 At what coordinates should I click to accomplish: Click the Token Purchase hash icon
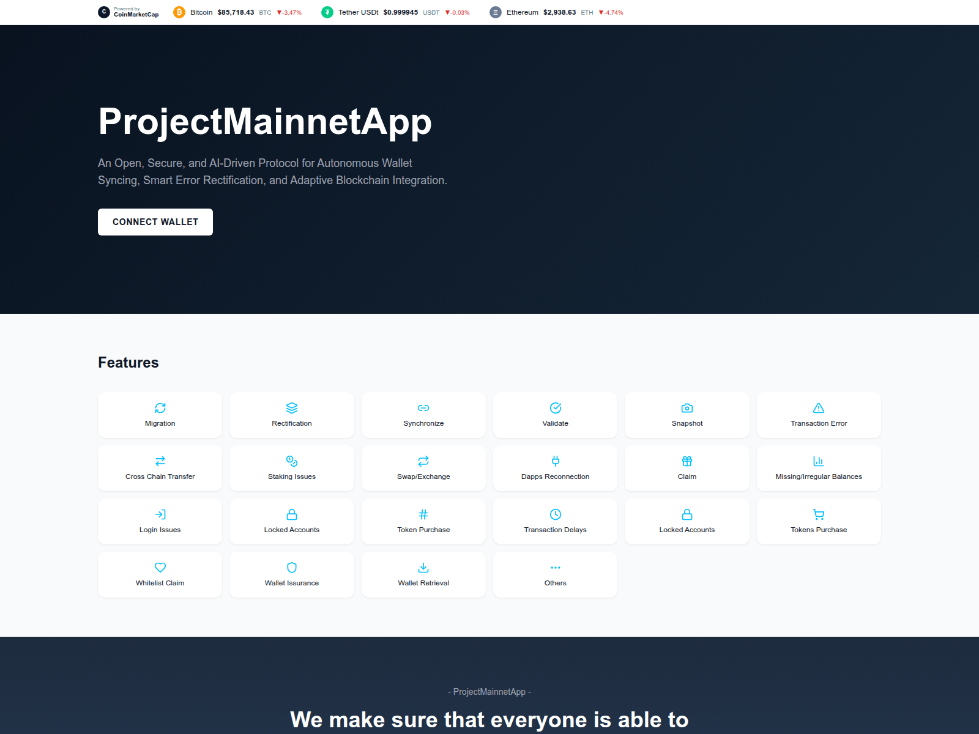coord(423,514)
